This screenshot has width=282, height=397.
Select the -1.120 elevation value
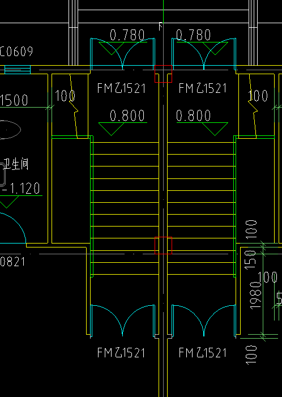tap(21, 189)
